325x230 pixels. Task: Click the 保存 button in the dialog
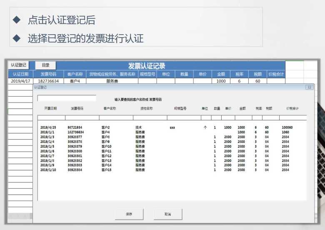click(x=129, y=214)
